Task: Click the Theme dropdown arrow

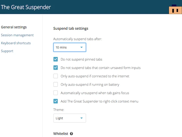Action: pyautogui.click(x=82, y=118)
